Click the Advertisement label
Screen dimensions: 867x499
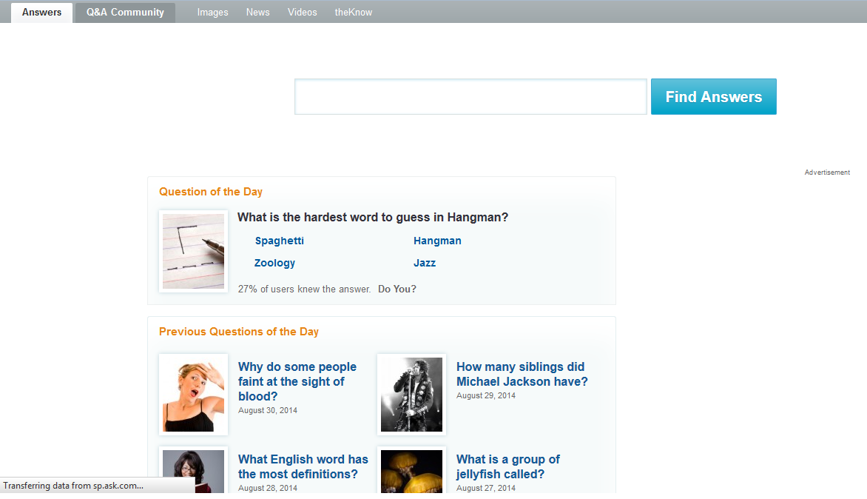pyautogui.click(x=827, y=172)
